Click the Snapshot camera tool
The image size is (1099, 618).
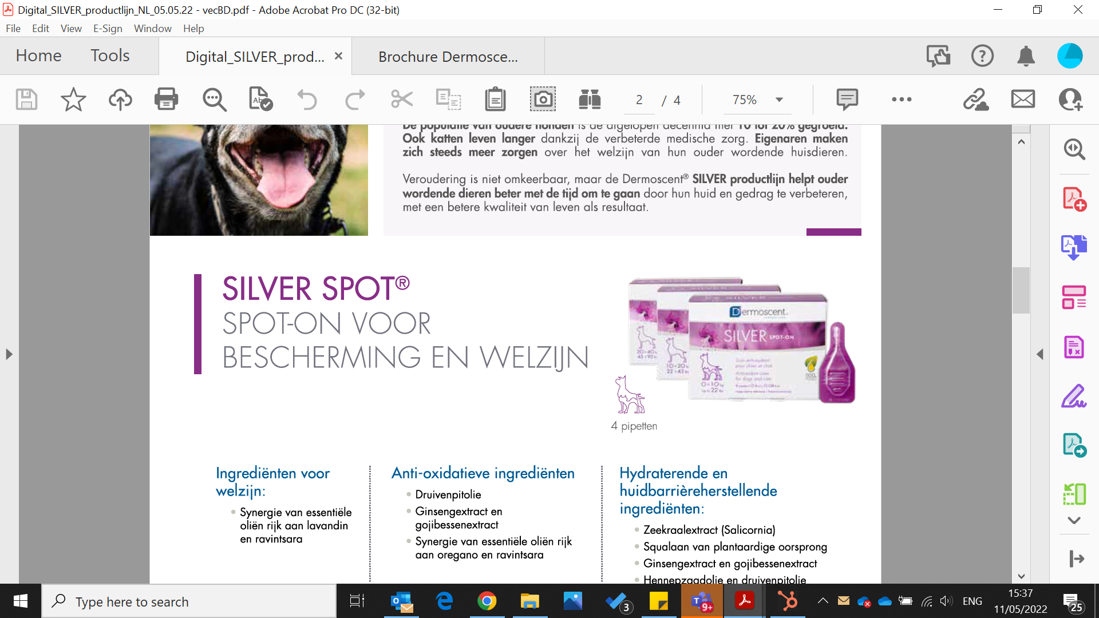point(542,100)
